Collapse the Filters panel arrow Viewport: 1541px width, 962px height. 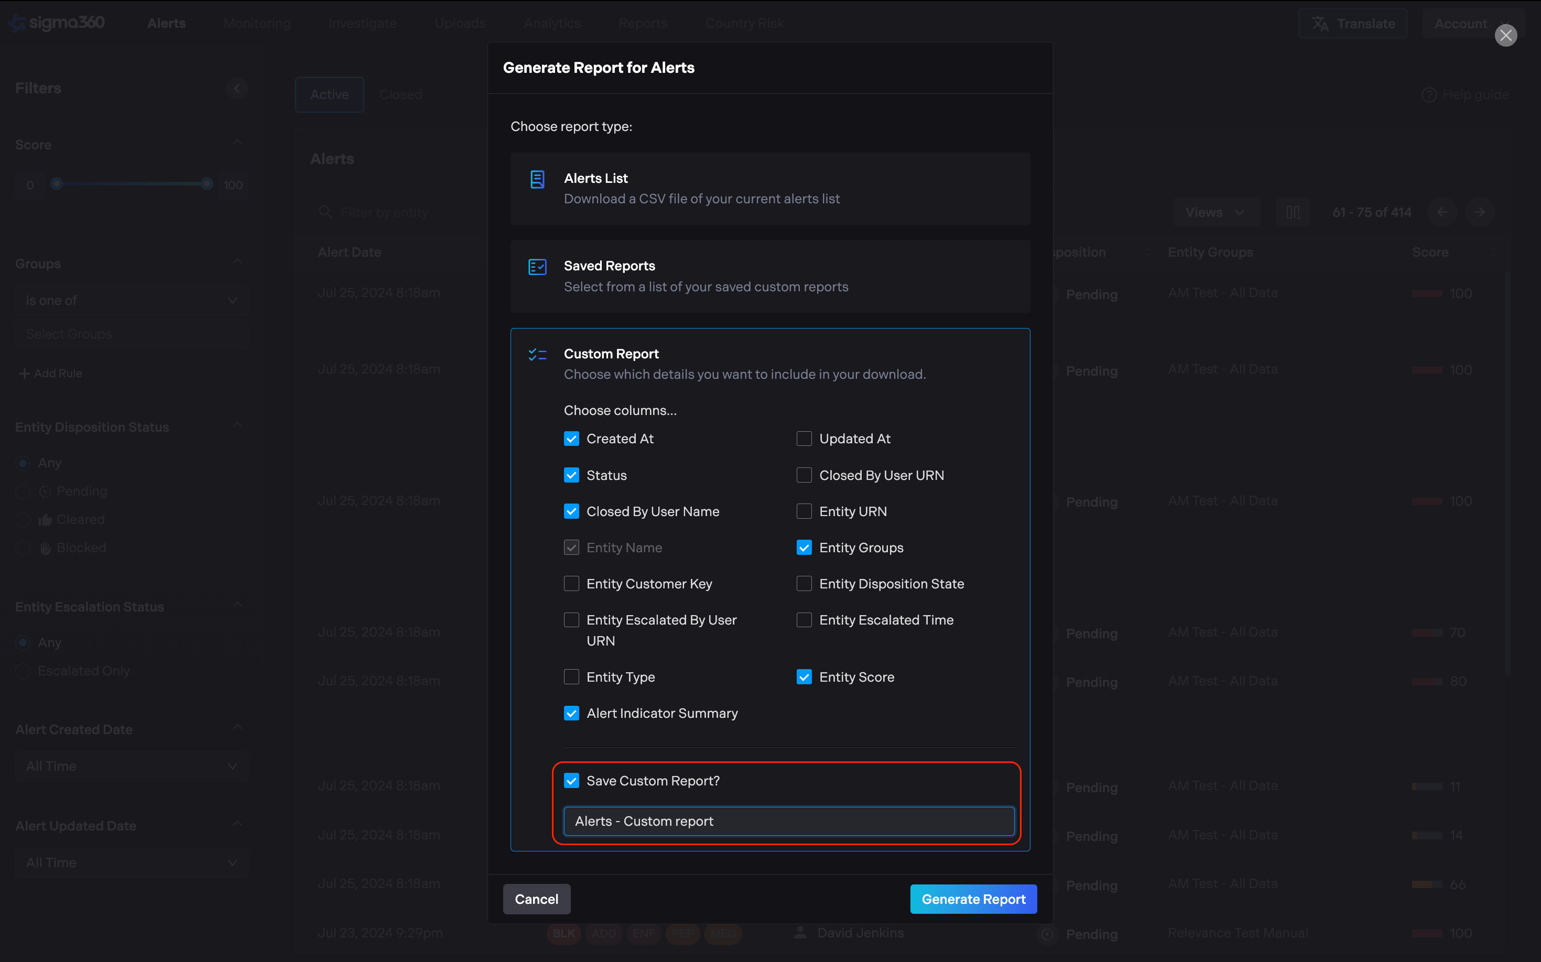[x=237, y=89]
